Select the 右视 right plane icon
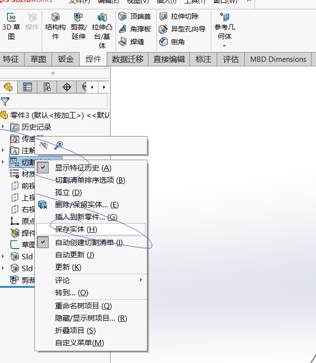Viewport: 316px width, 363px height. [15, 209]
